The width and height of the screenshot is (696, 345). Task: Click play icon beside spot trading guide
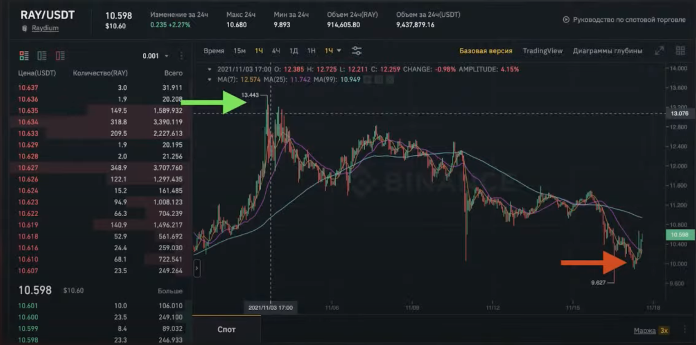pyautogui.click(x=566, y=20)
